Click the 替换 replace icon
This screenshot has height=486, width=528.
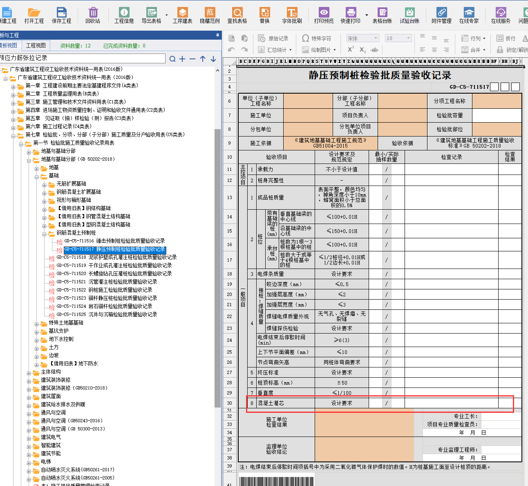click(264, 16)
